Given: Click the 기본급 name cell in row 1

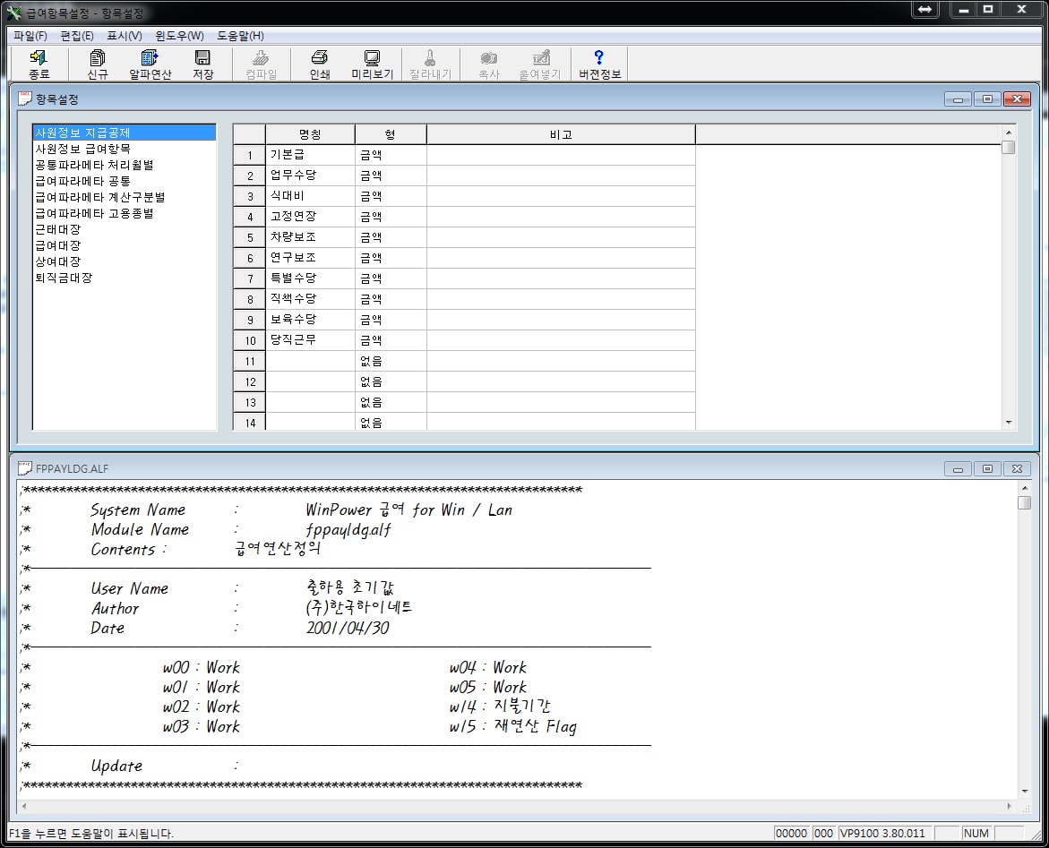Looking at the screenshot, I should tap(310, 156).
